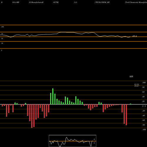This screenshot has width=147, height=147.
Task: Click the MR value 19.87
Action: [137, 86]
